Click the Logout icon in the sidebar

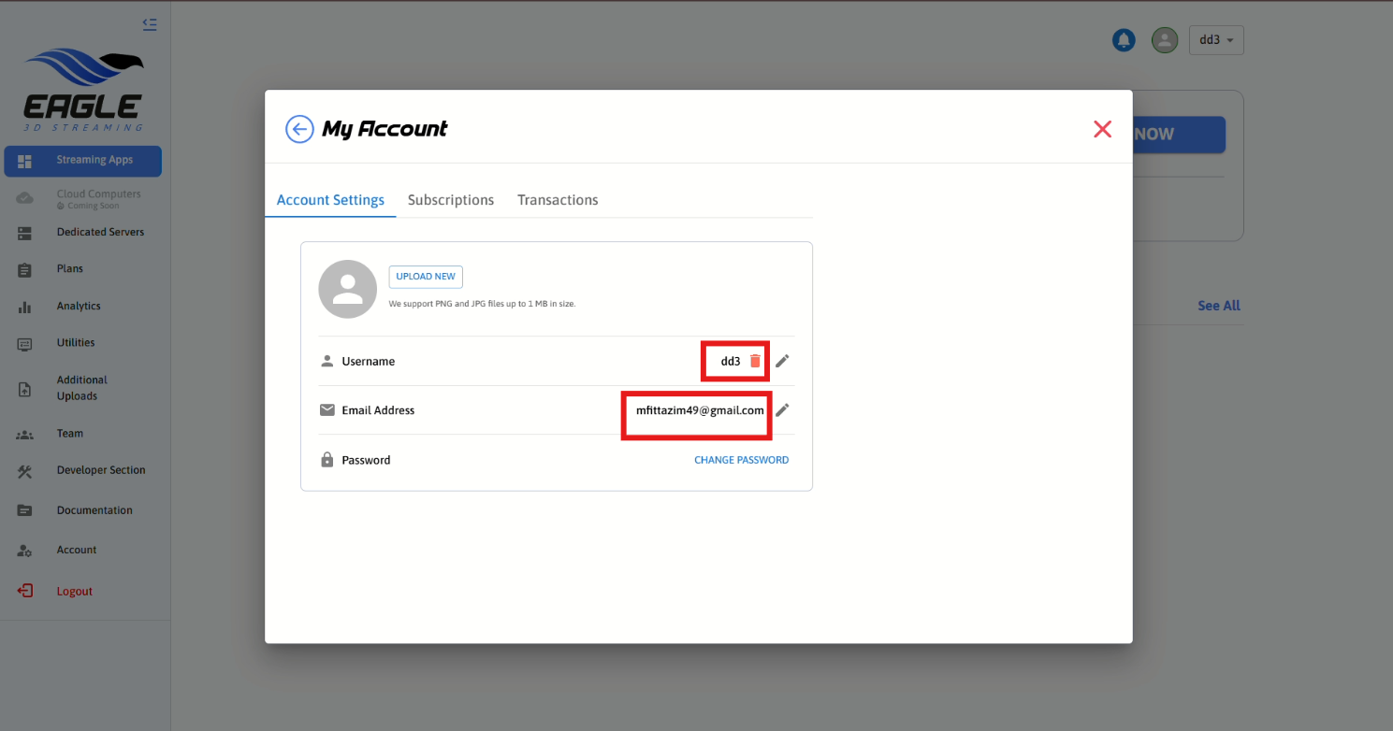coord(25,591)
